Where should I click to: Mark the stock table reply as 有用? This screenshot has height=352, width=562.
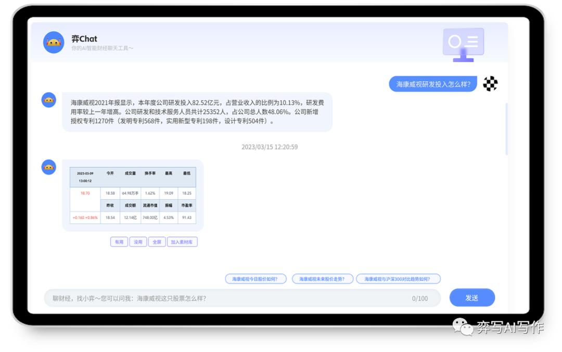coord(119,242)
